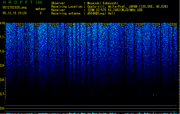Screen dimensions: 180x114
Task: Click the 2326 time marker
Action: (x=105, y=25)
